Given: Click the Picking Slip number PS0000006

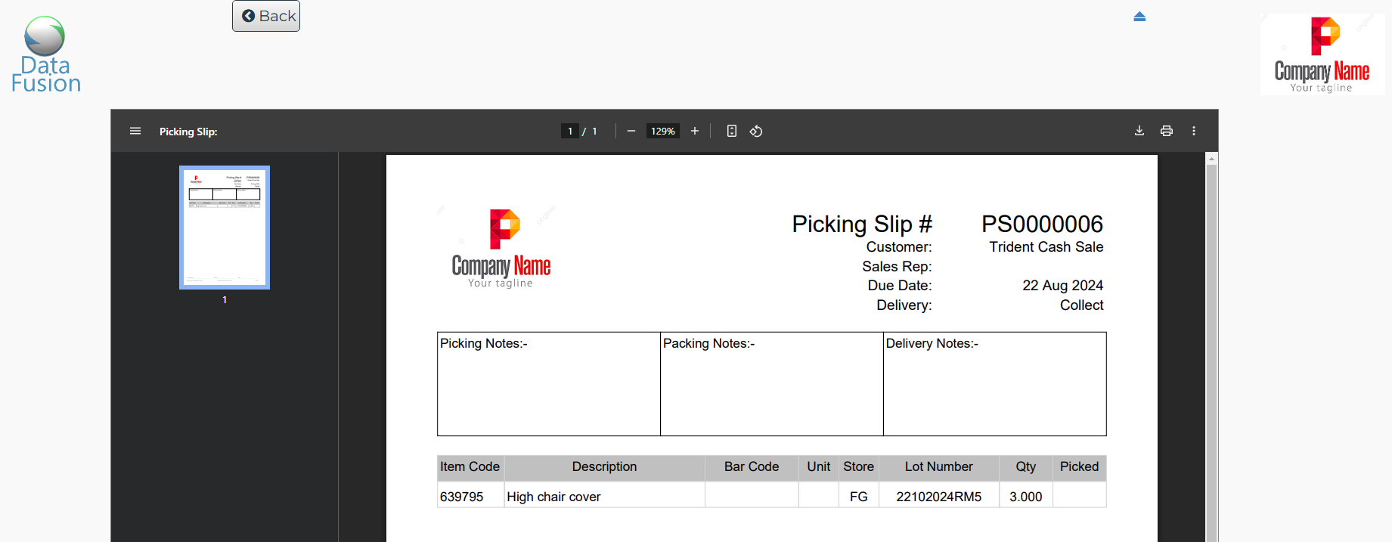Looking at the screenshot, I should click(x=1042, y=224).
